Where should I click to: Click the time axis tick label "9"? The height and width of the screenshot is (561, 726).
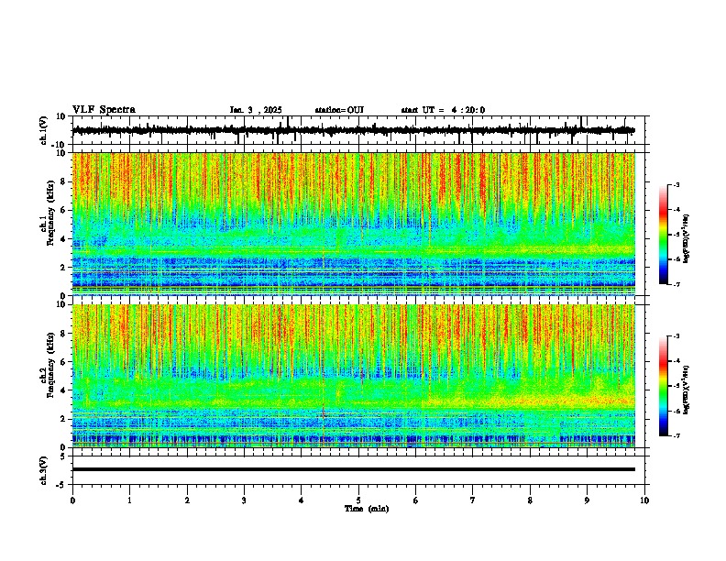coord(587,500)
